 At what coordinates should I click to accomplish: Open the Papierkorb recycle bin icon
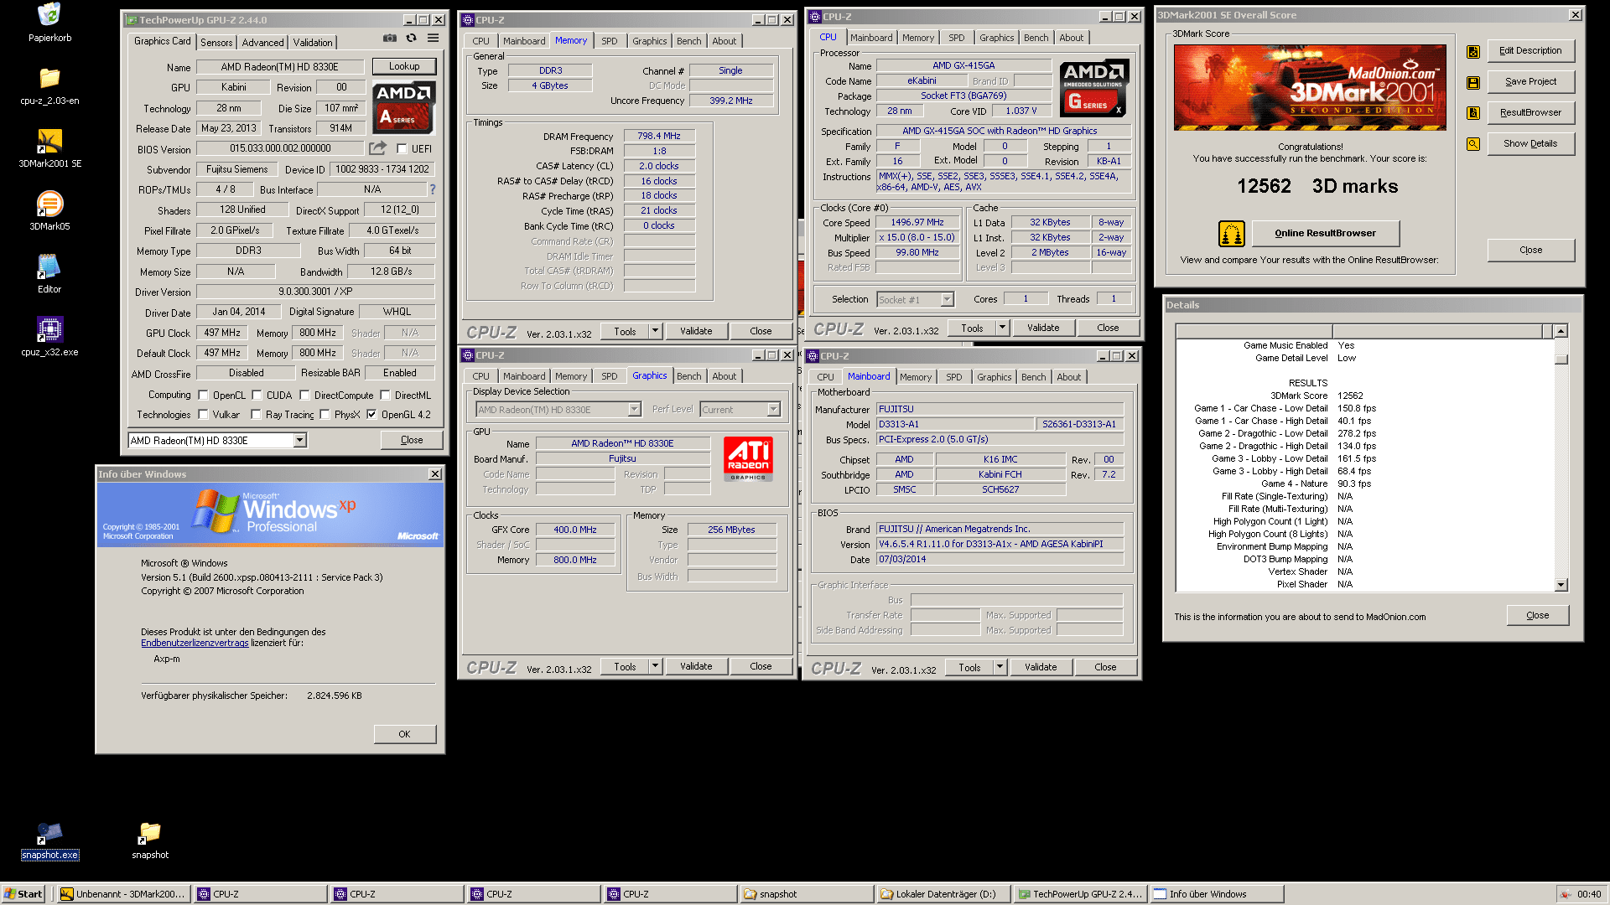pos(49,15)
